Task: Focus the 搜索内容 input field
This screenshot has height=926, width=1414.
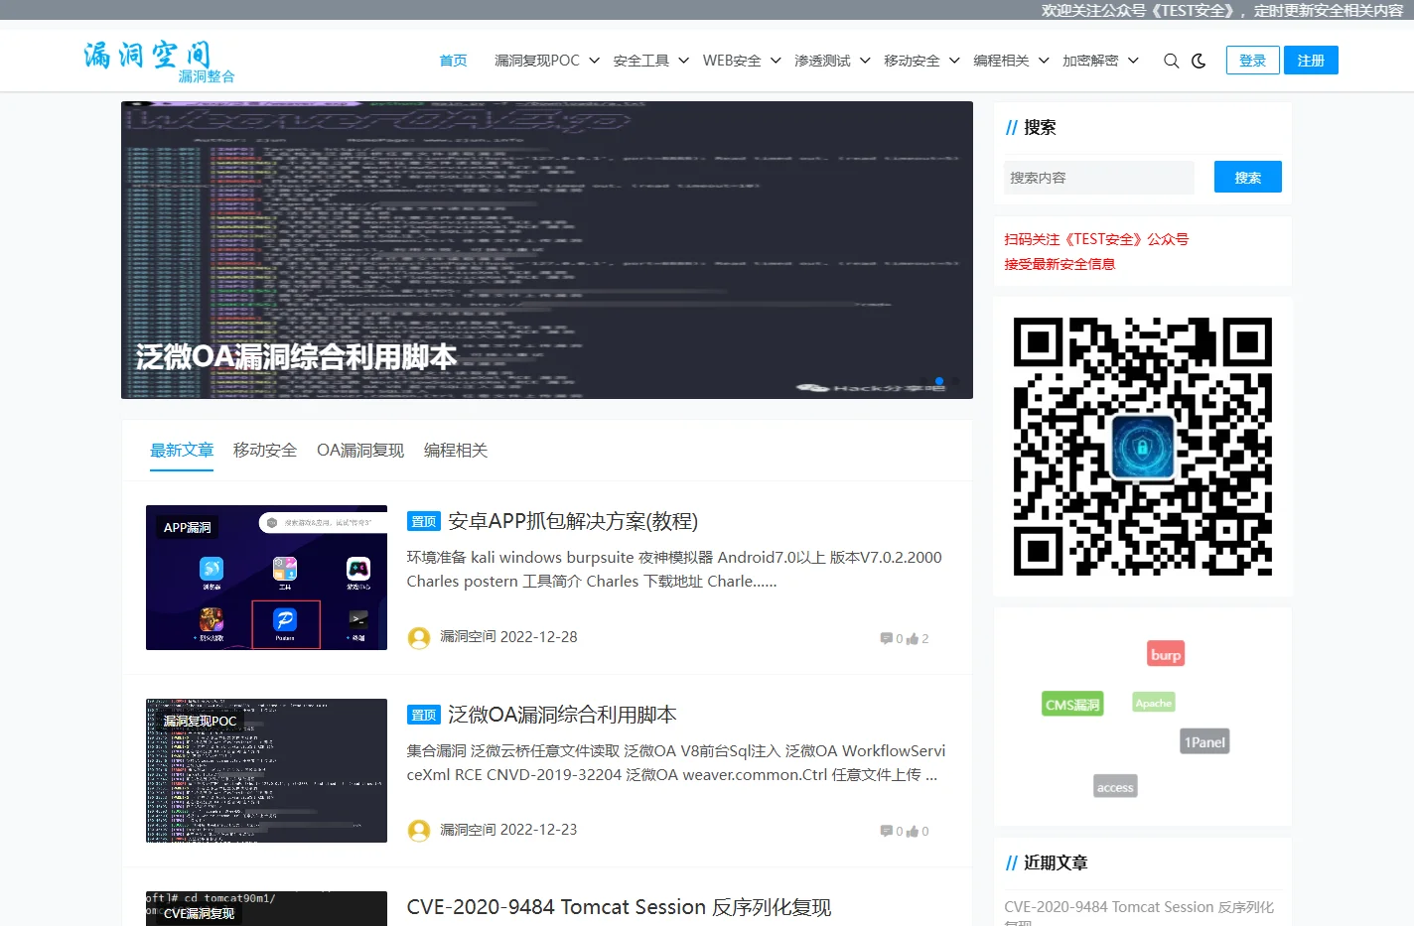Action: click(1098, 177)
